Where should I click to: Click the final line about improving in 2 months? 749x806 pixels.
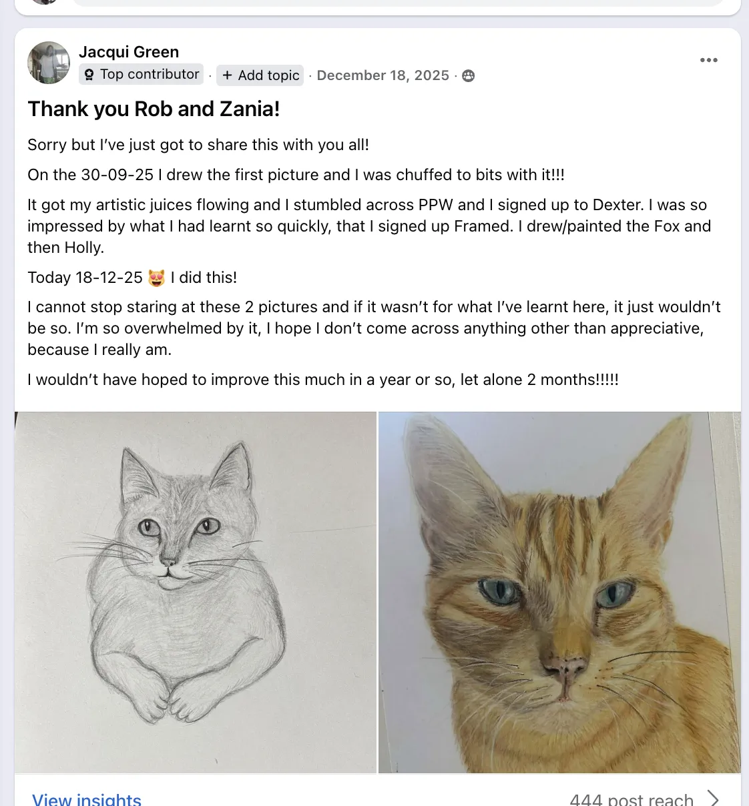click(x=323, y=380)
